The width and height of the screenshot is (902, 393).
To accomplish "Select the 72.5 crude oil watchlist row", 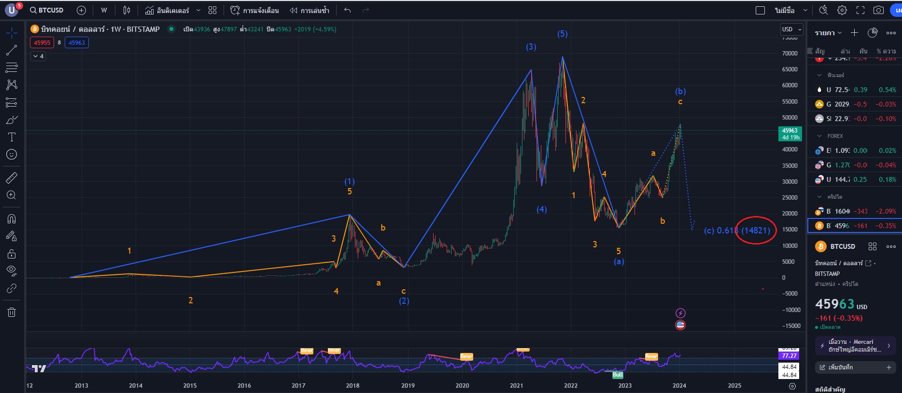I will (855, 90).
